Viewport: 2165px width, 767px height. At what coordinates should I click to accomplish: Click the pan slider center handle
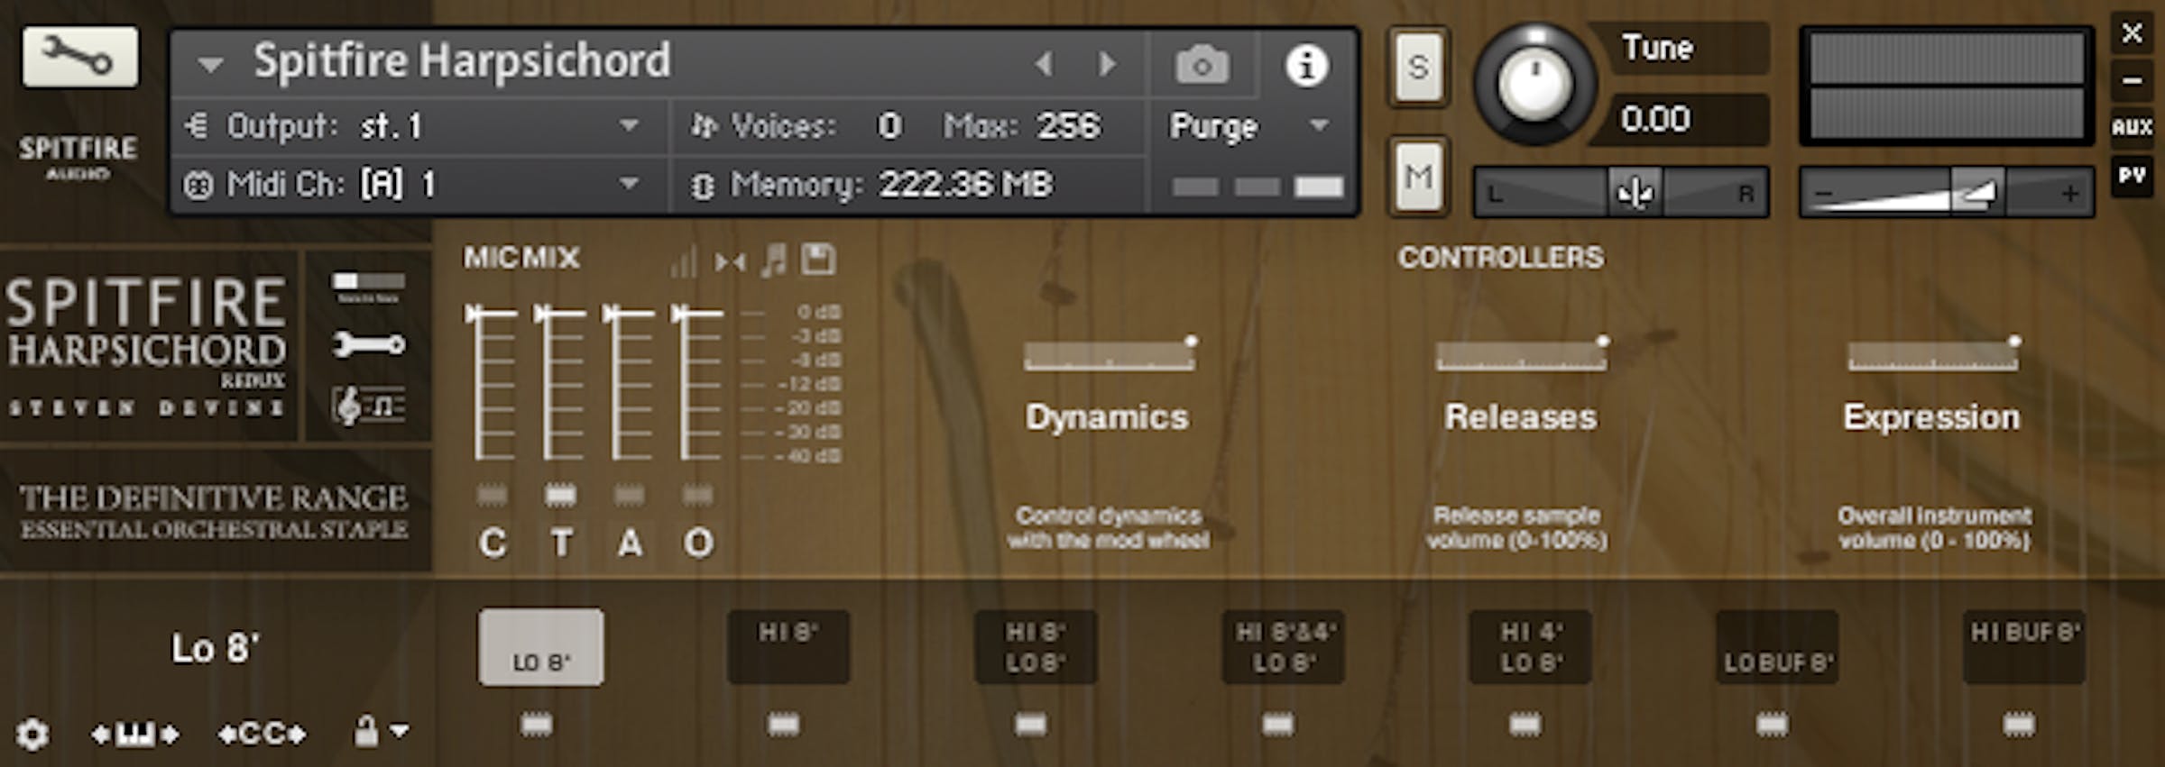[x=1635, y=192]
